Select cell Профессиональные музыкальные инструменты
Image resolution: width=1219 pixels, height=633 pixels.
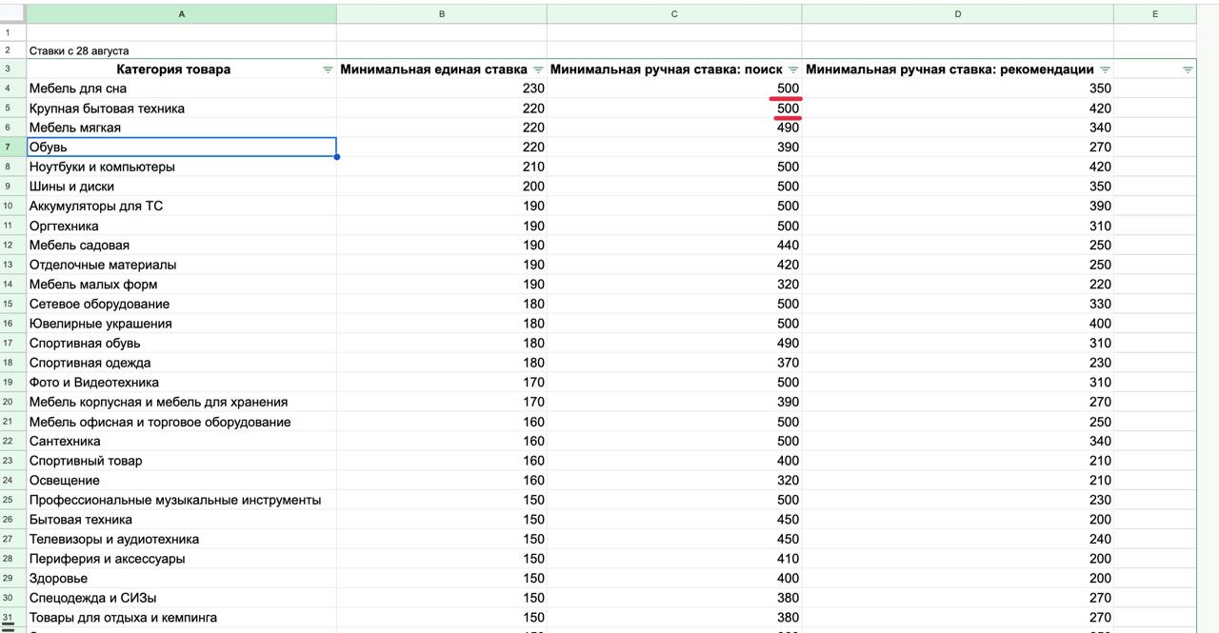pos(181,500)
